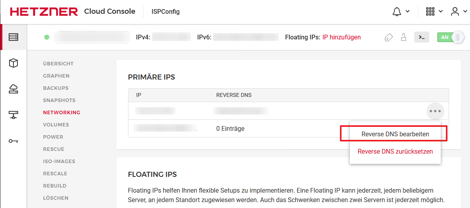The width and height of the screenshot is (470, 208).
Task: Open the SSH keys sidebar icon
Action: click(13, 141)
